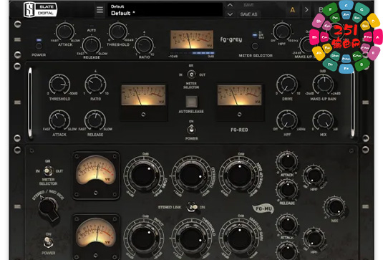Copy A to B with the arrow button

click(x=306, y=10)
